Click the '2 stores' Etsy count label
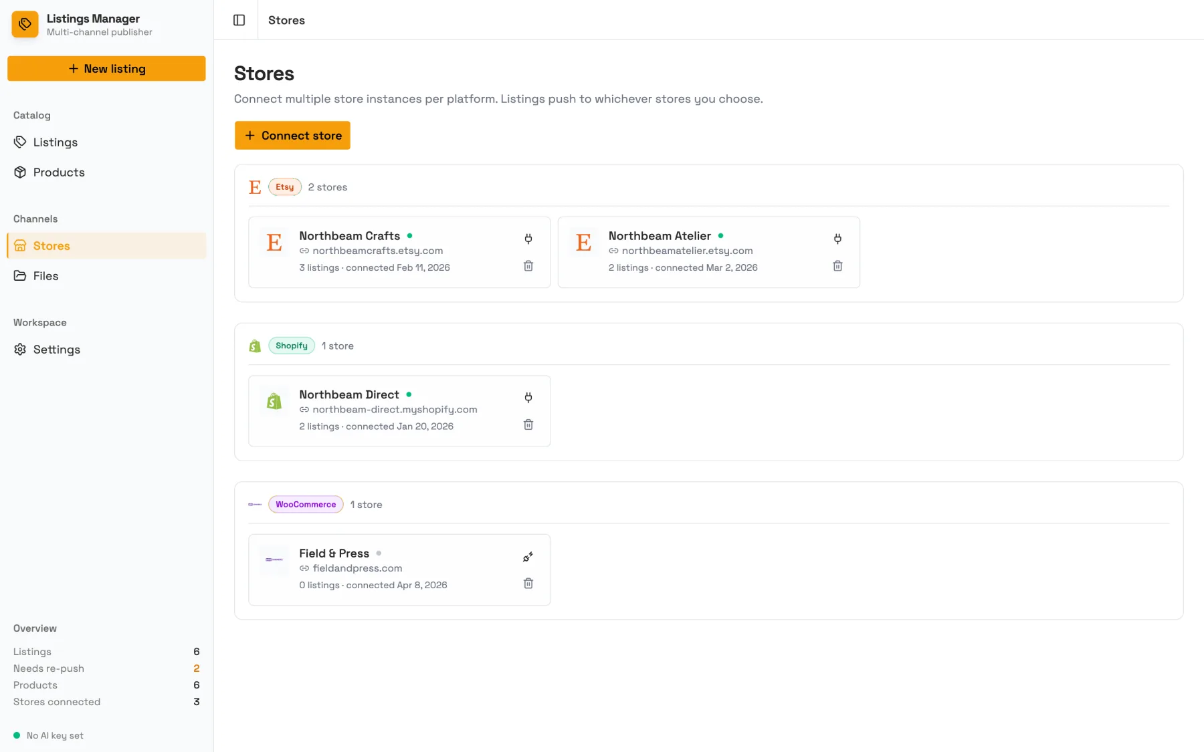 (x=328, y=187)
